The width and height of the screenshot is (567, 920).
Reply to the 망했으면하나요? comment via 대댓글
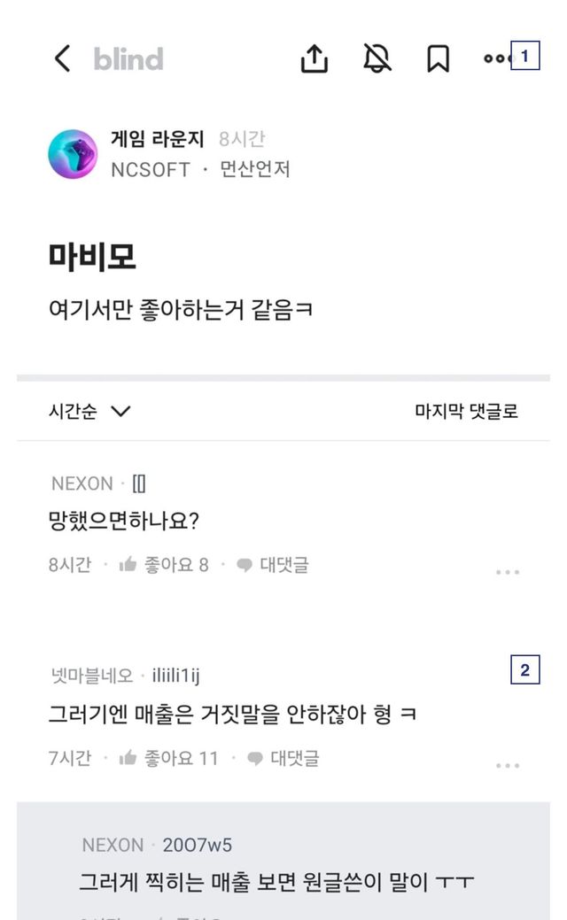[x=273, y=565]
